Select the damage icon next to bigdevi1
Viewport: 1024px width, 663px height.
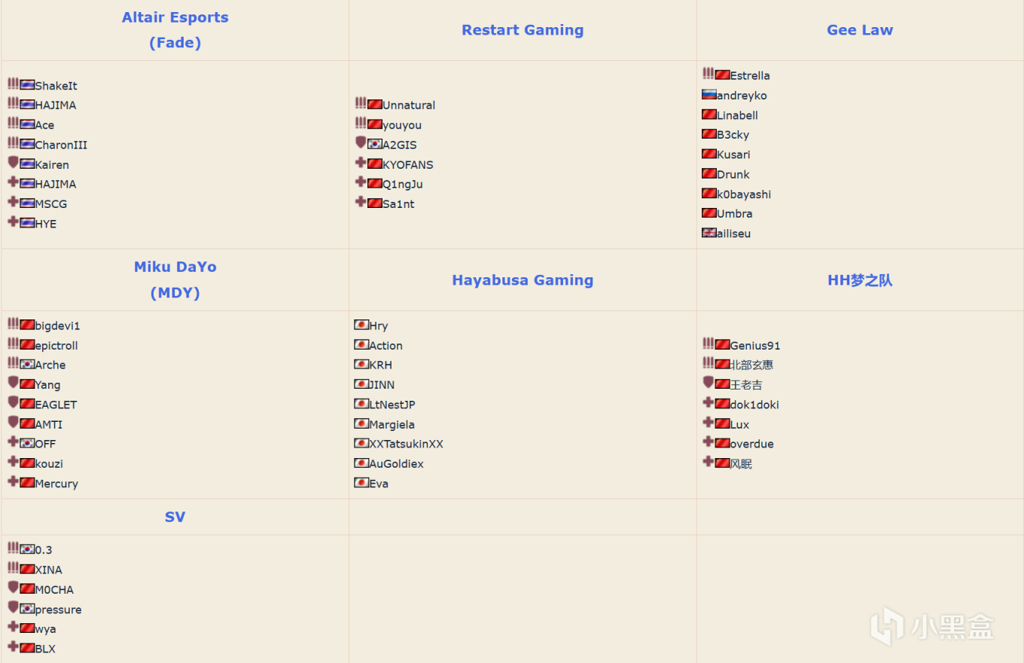(x=13, y=324)
